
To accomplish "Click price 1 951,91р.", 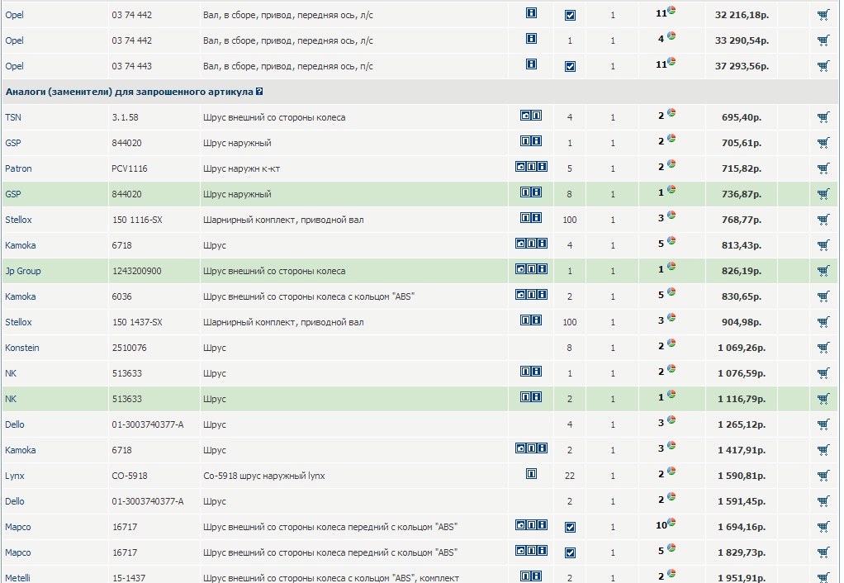I will point(742,578).
